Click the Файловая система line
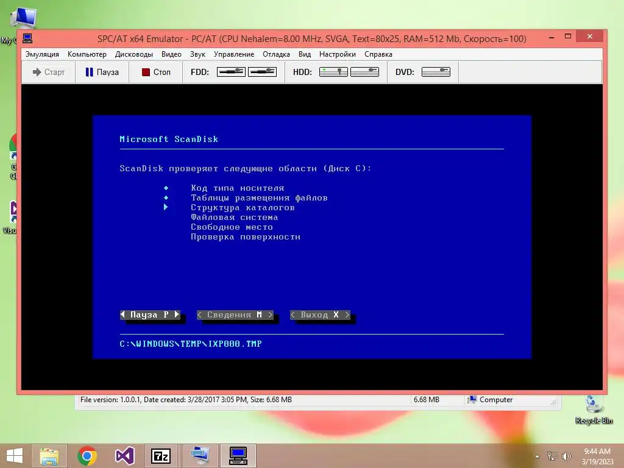This screenshot has width=624, height=468. [234, 218]
